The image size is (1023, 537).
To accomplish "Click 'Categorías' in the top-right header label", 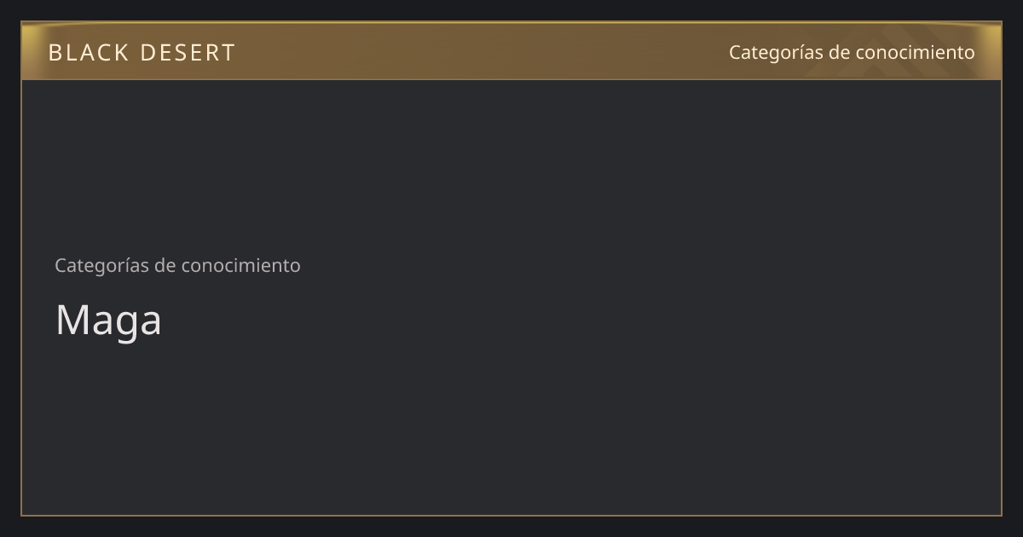I will [x=776, y=52].
